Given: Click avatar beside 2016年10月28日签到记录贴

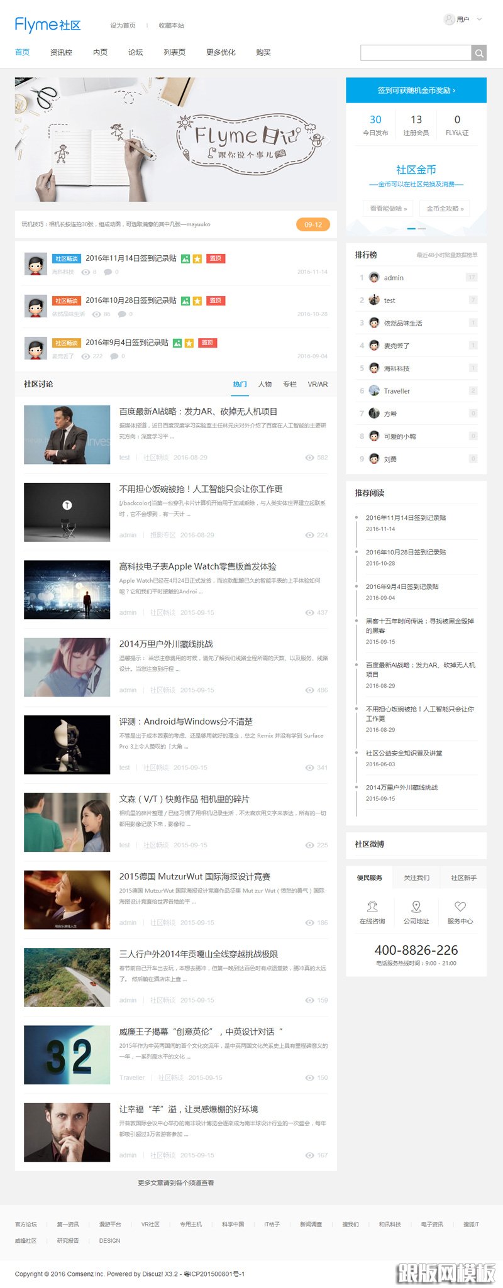Looking at the screenshot, I should [35, 306].
